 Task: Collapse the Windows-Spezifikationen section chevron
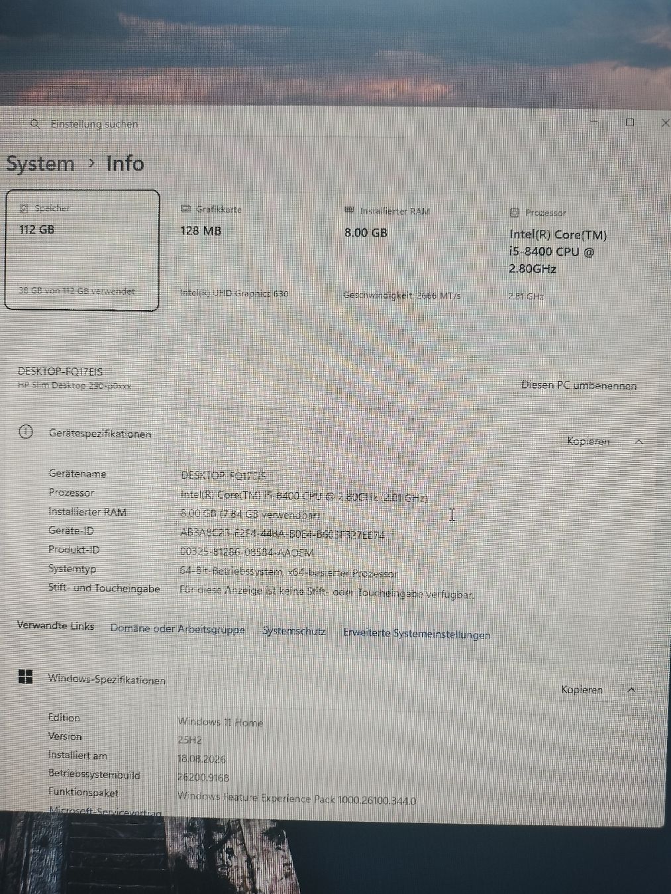tap(631, 690)
